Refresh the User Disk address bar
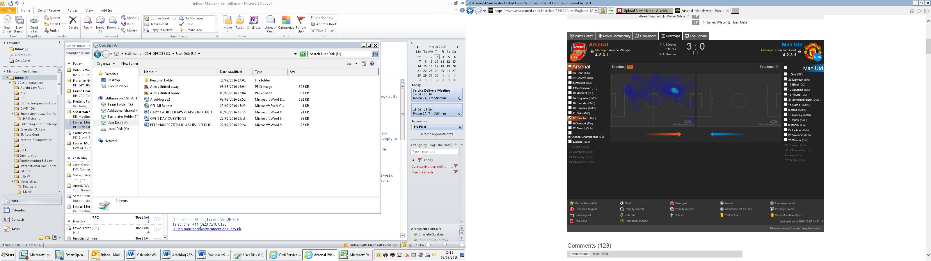This screenshot has height=261, width=931. point(303,54)
